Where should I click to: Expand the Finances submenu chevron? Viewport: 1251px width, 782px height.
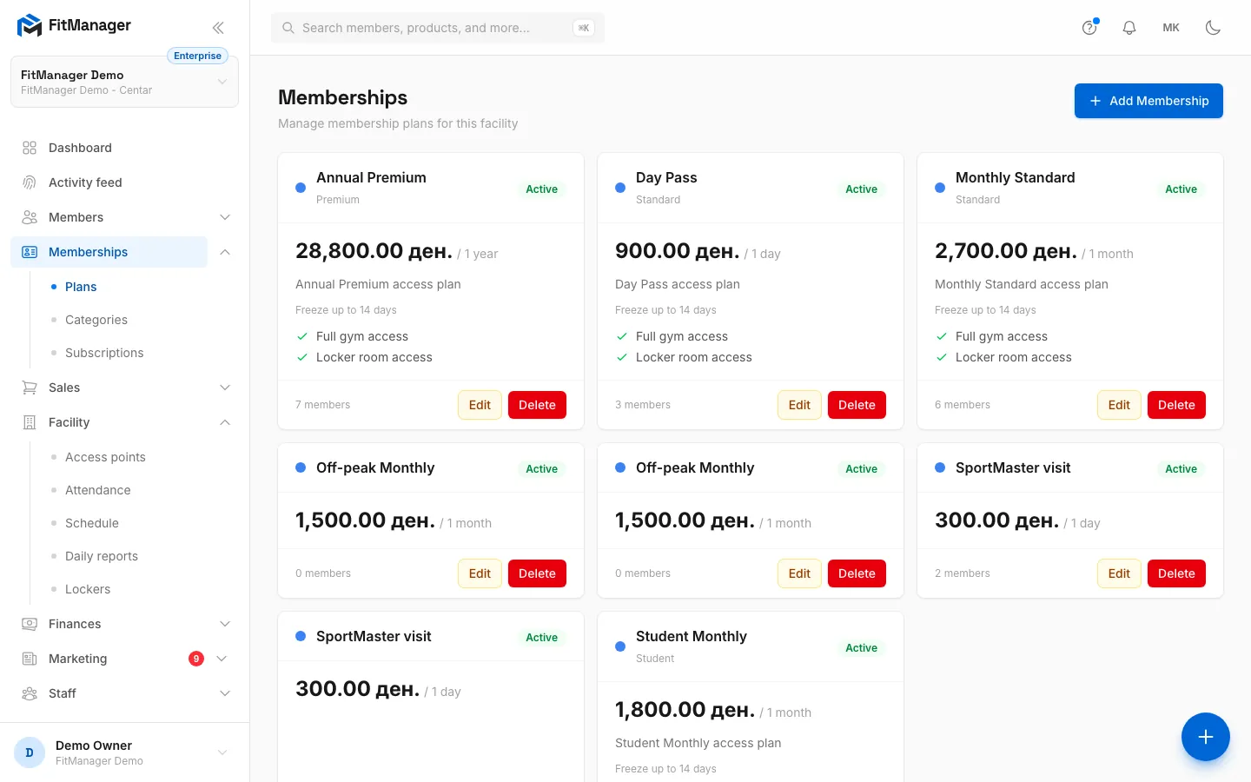[225, 624]
